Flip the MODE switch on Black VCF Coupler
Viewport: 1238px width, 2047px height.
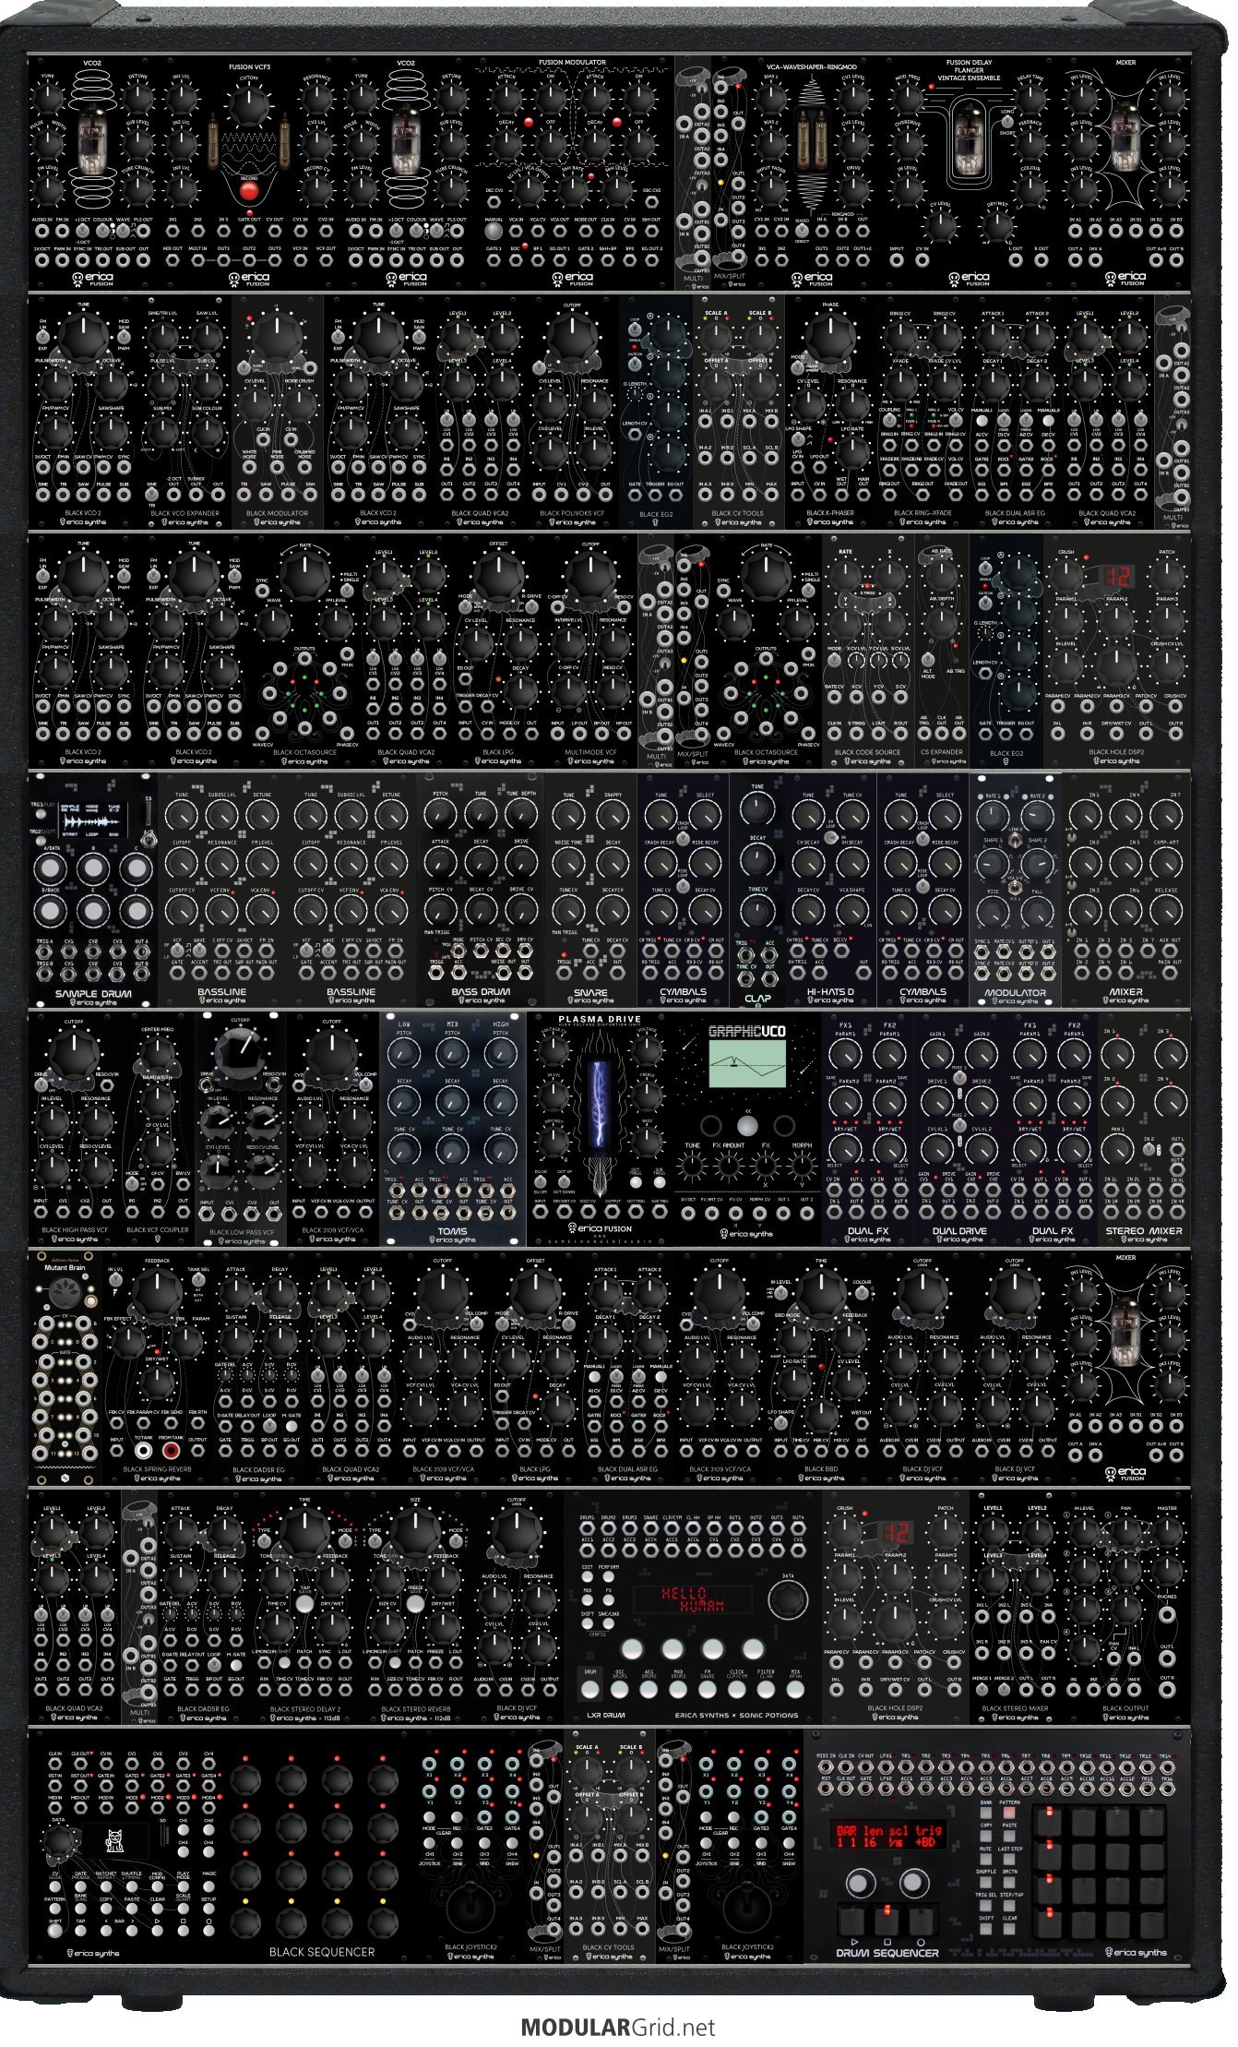pos(132,1182)
